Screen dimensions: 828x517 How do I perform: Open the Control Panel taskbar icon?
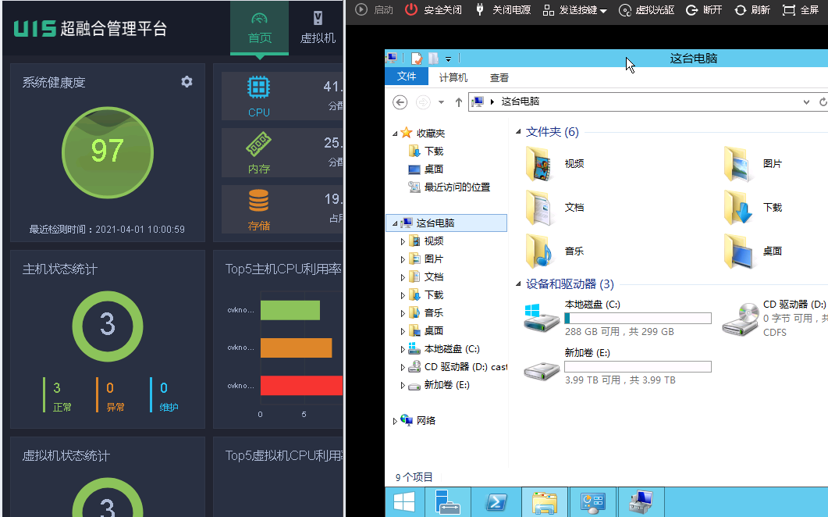tap(592, 502)
